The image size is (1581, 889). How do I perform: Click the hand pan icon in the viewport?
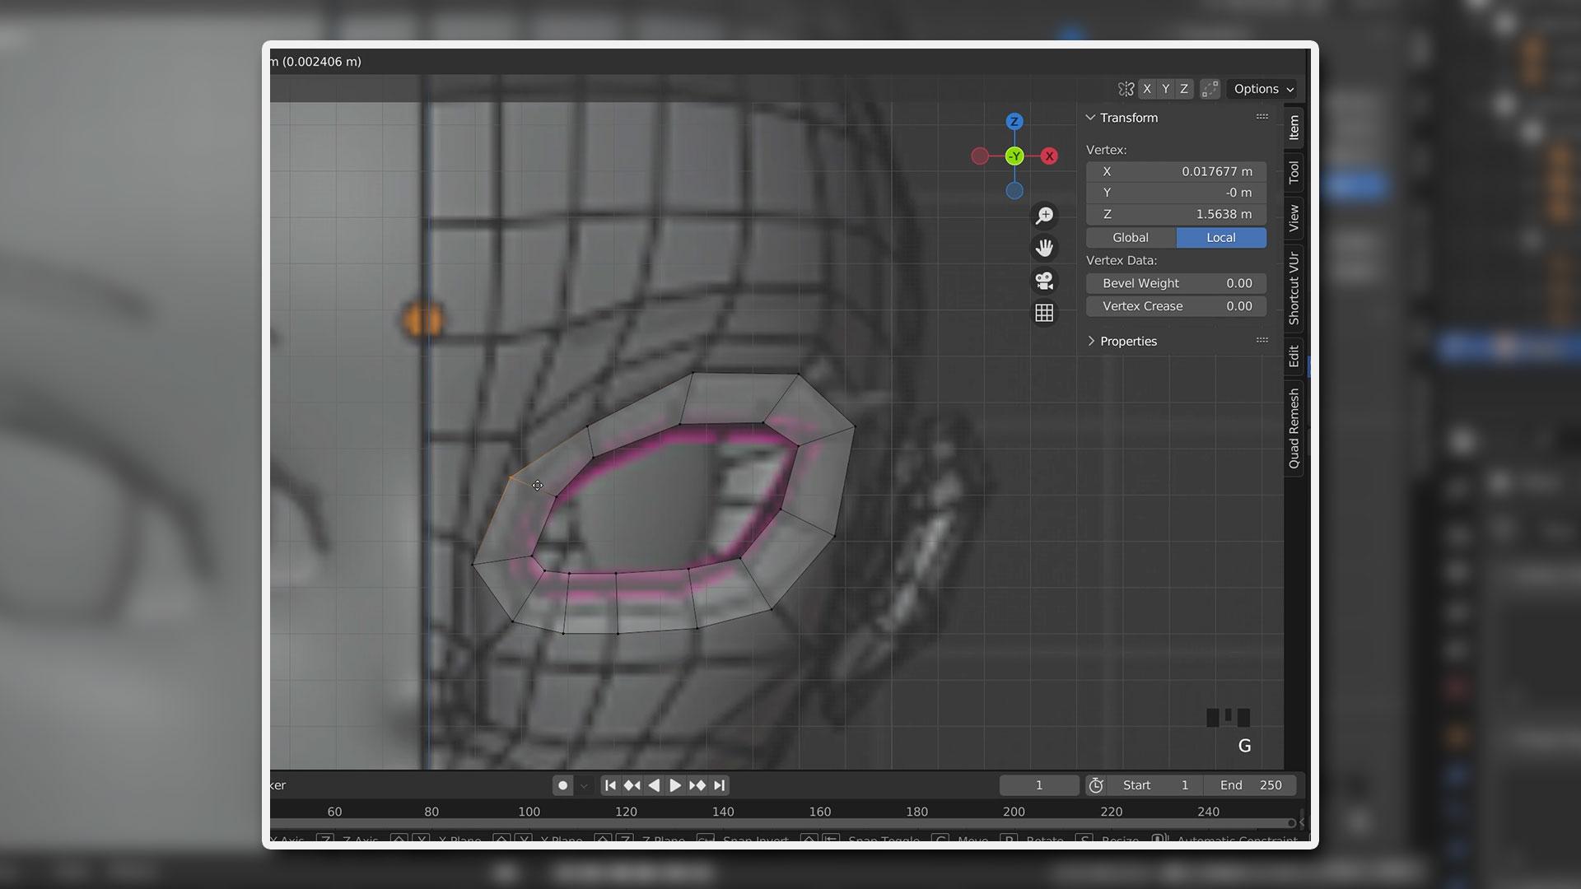pos(1043,248)
